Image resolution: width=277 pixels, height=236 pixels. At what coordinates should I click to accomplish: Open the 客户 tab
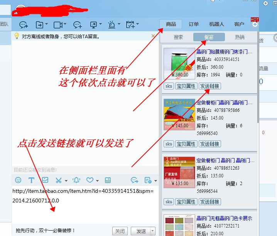(239, 24)
